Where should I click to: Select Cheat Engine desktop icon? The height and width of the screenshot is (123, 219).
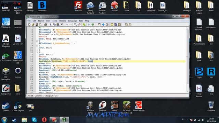(x=18, y=107)
